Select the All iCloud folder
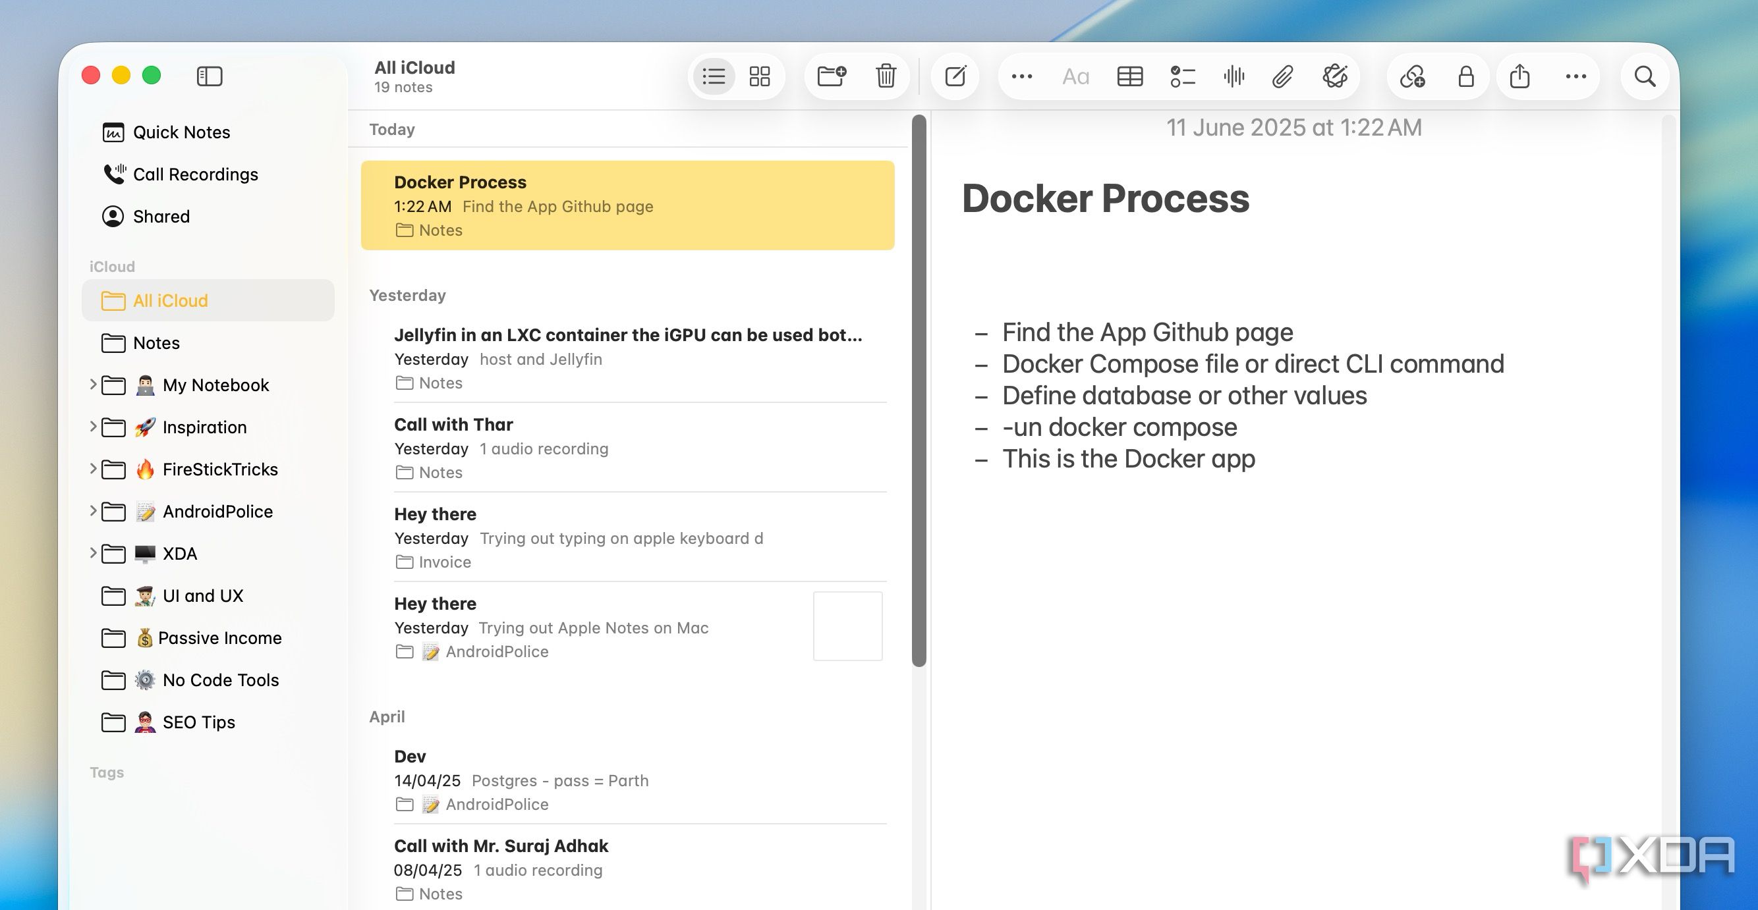The width and height of the screenshot is (1758, 910). 208,301
